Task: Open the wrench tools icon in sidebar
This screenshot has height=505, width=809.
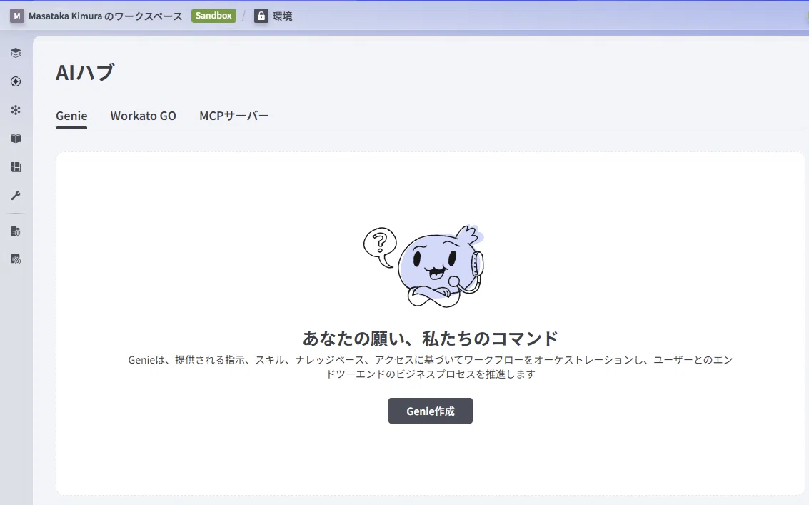Action: [16, 196]
